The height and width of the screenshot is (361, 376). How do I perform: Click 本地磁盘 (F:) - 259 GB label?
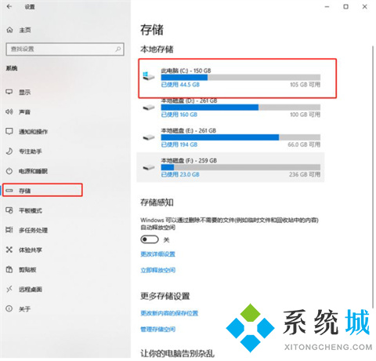(189, 160)
